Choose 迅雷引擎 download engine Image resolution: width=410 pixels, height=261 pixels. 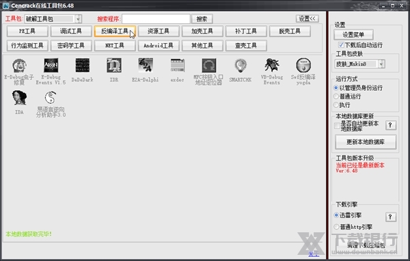pos(336,215)
